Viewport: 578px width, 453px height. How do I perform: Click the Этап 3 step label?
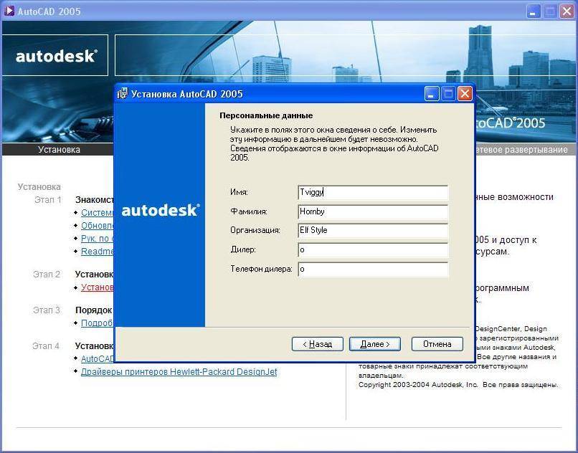47,310
